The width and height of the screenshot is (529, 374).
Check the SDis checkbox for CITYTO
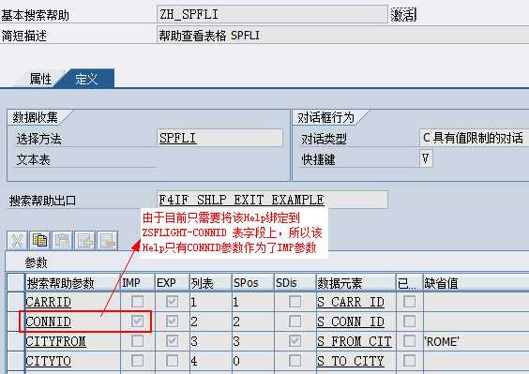point(295,361)
